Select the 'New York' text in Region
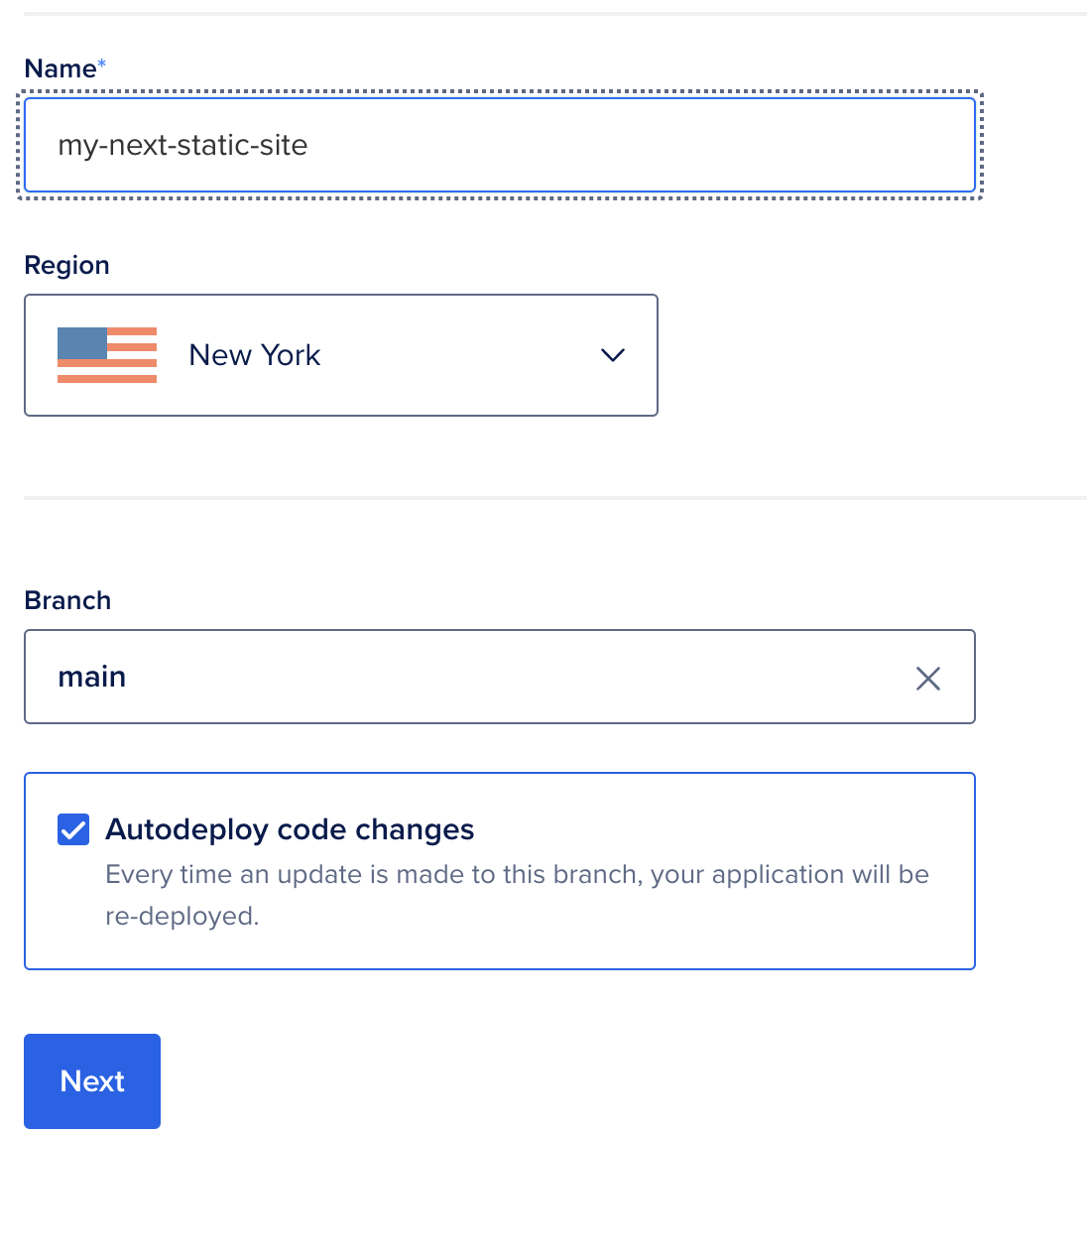Viewport: 1087px width, 1256px height. [x=255, y=355]
